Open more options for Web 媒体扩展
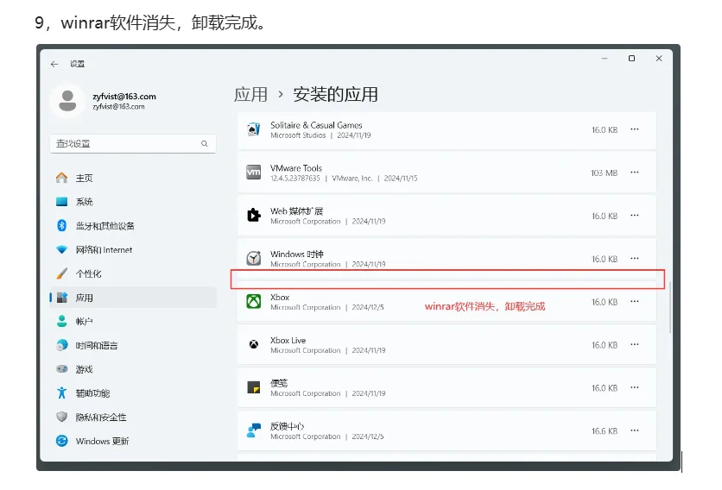This screenshot has width=722, height=490. (x=635, y=216)
